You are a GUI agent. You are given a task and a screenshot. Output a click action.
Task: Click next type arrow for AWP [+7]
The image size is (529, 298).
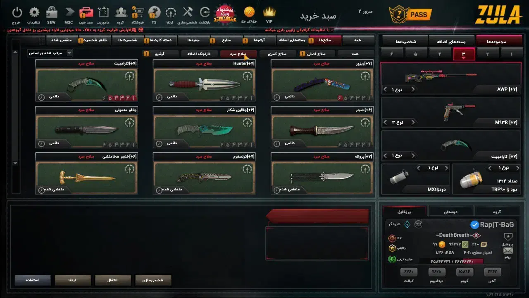(x=413, y=89)
